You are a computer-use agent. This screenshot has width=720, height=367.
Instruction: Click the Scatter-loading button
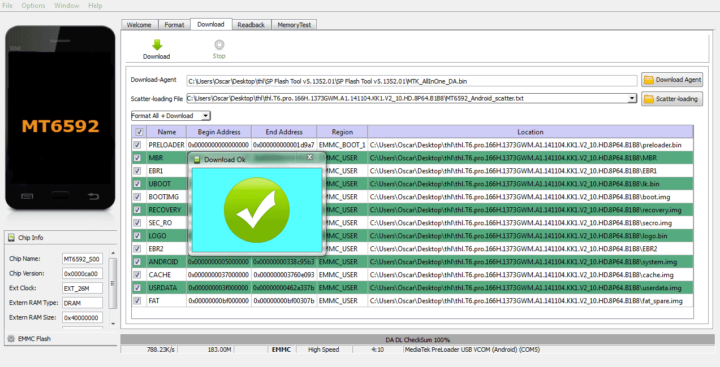[x=672, y=99]
